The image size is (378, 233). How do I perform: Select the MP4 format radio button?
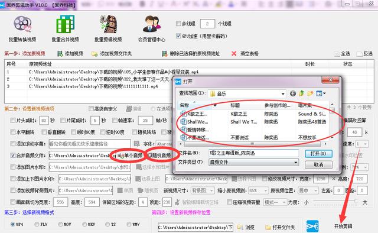(x=13, y=224)
